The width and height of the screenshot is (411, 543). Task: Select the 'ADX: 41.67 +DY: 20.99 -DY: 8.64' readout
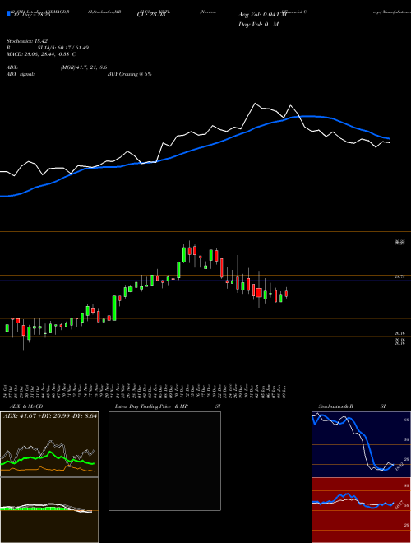click(x=50, y=416)
